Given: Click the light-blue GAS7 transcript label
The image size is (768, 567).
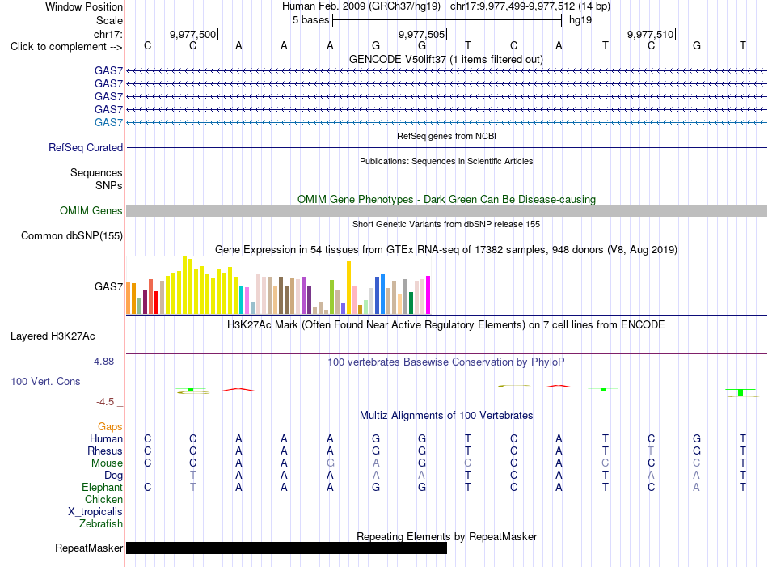Looking at the screenshot, I should pyautogui.click(x=109, y=122).
